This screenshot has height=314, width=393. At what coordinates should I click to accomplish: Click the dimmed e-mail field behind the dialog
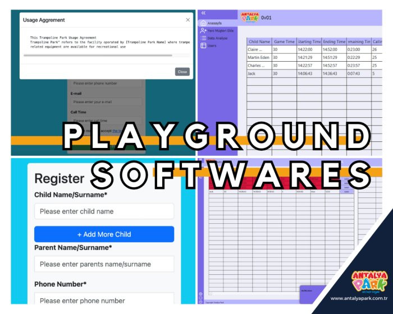tap(106, 102)
